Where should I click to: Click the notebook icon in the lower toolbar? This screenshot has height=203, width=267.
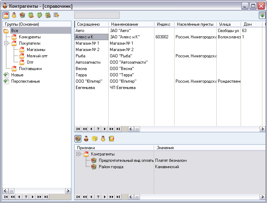tap(112, 139)
